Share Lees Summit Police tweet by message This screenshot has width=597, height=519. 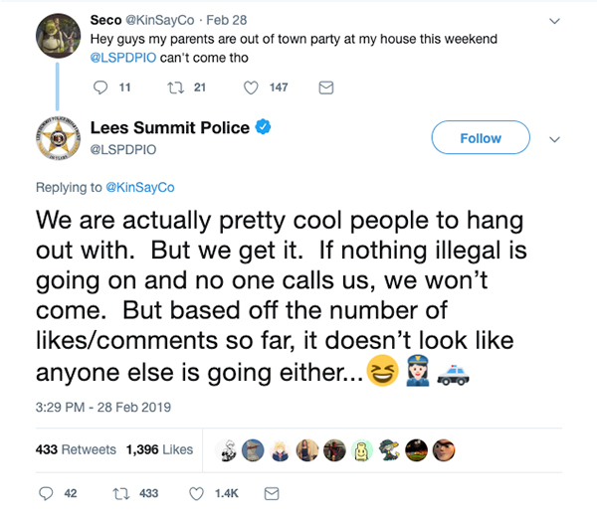click(270, 492)
